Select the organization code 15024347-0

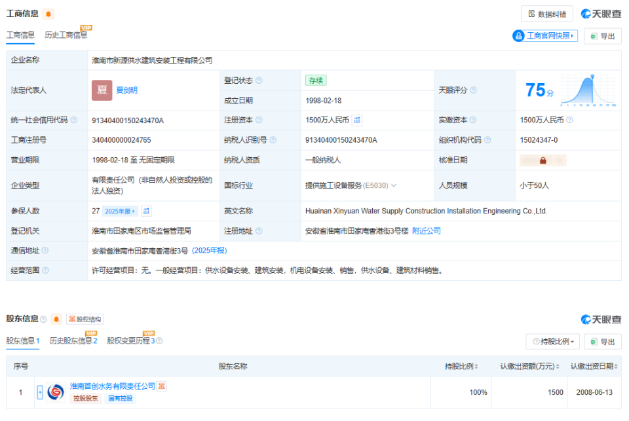(539, 140)
